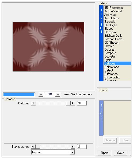Click the Defocus slider left arrow

pyautogui.click(x=33, y=103)
